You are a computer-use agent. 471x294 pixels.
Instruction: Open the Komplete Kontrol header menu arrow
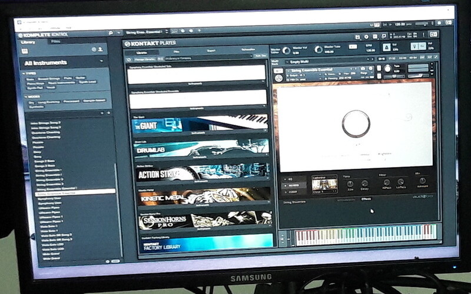119,33
